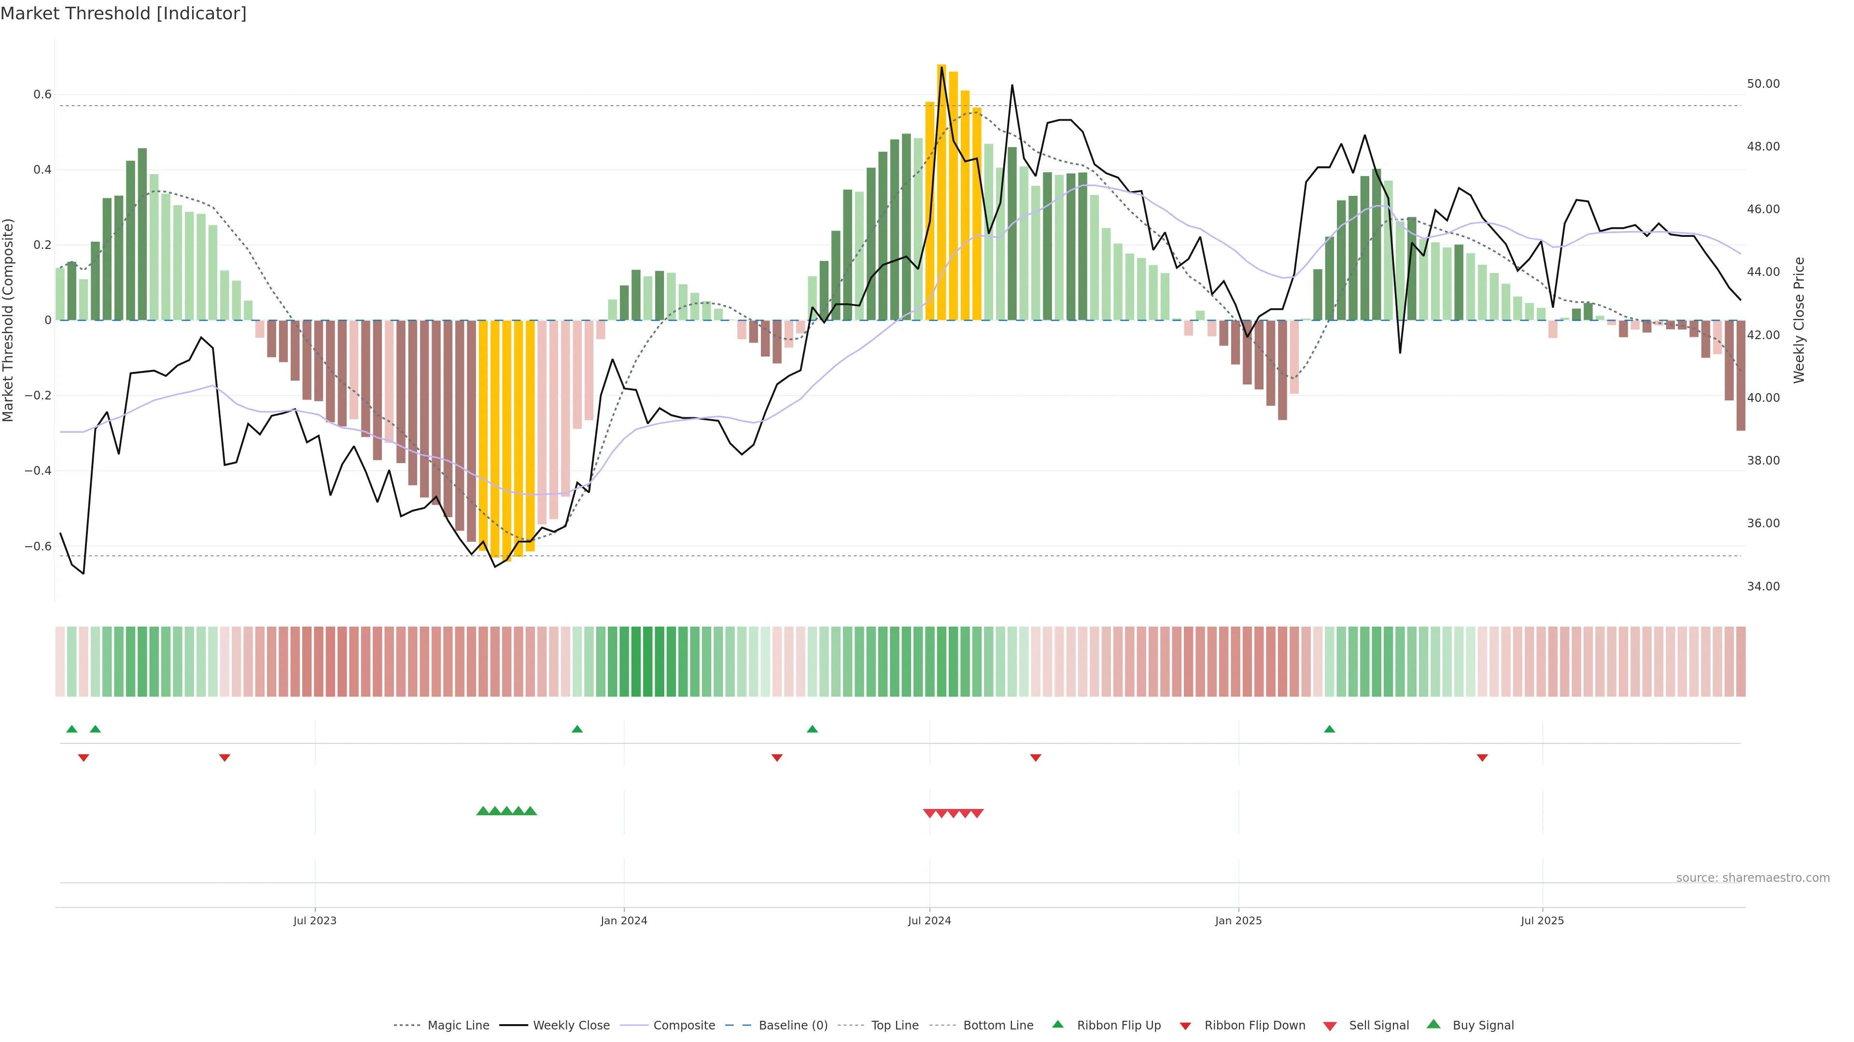This screenshot has height=1042, width=1854.
Task: Click the Ribbon Flip Up marker in late 2023
Action: tap(577, 729)
